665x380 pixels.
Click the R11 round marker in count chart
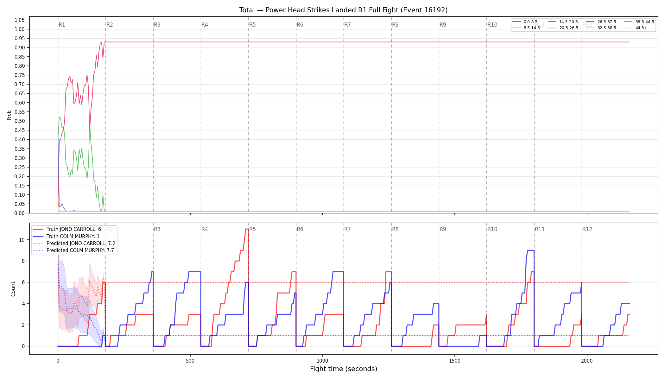pos(540,229)
